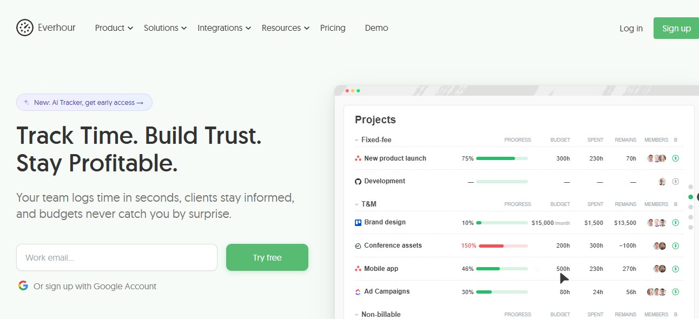Viewport: 699px width, 319px height.
Task: Click the GitHub icon beside Development
Action: pos(358,182)
